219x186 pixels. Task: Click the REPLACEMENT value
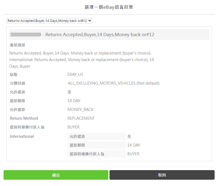click(x=81, y=118)
